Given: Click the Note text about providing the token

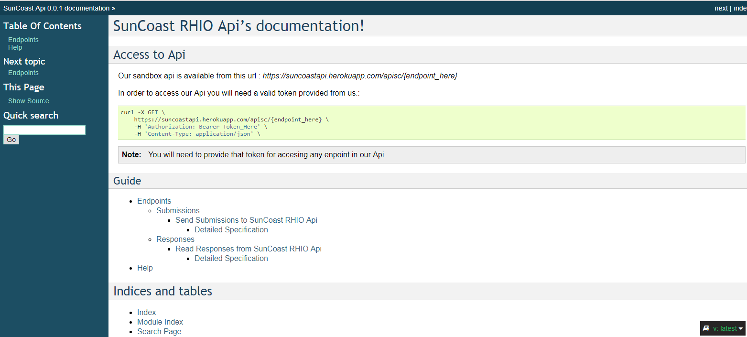Looking at the screenshot, I should [x=267, y=155].
